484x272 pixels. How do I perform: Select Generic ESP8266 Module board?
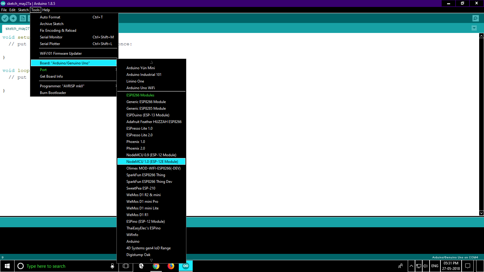click(151, 102)
